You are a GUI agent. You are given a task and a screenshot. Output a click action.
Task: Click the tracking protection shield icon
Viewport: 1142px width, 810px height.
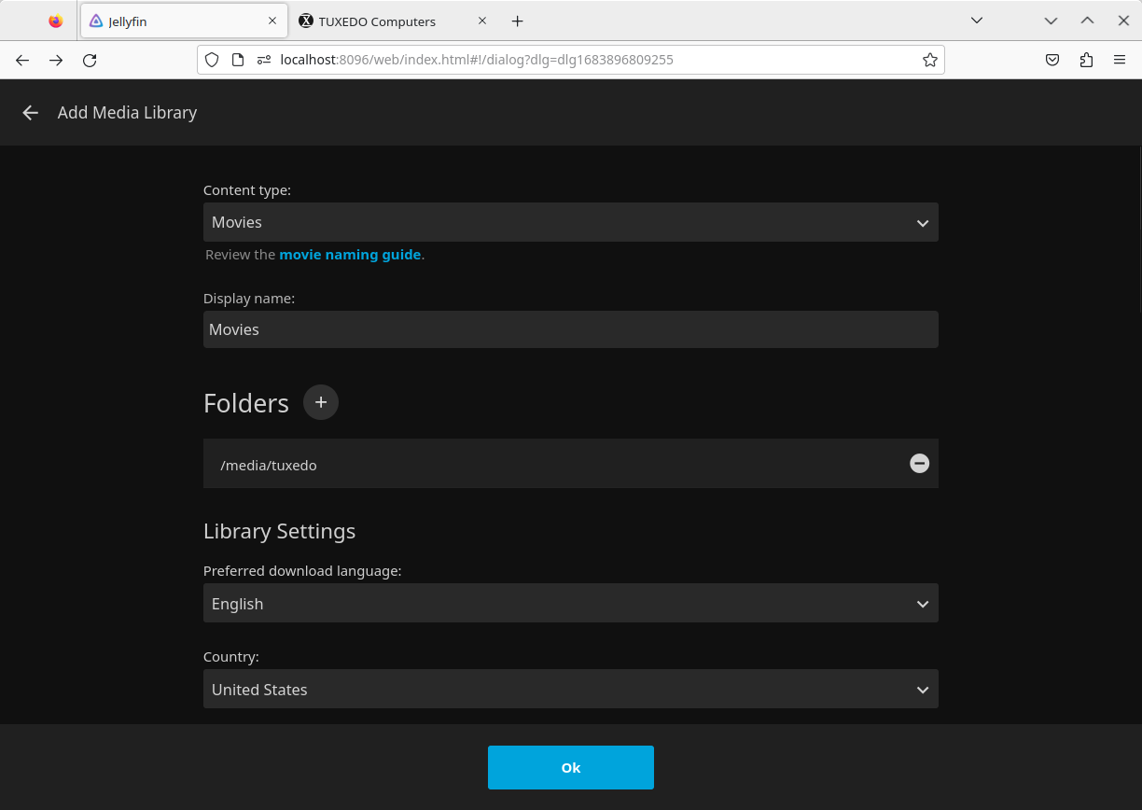pyautogui.click(x=212, y=59)
